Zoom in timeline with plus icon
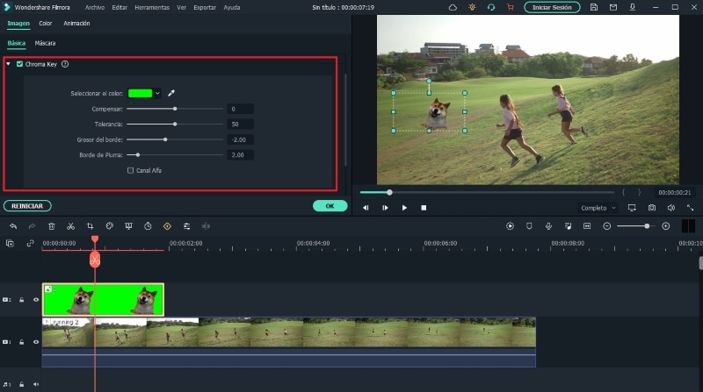The height and width of the screenshot is (392, 703). pos(666,226)
